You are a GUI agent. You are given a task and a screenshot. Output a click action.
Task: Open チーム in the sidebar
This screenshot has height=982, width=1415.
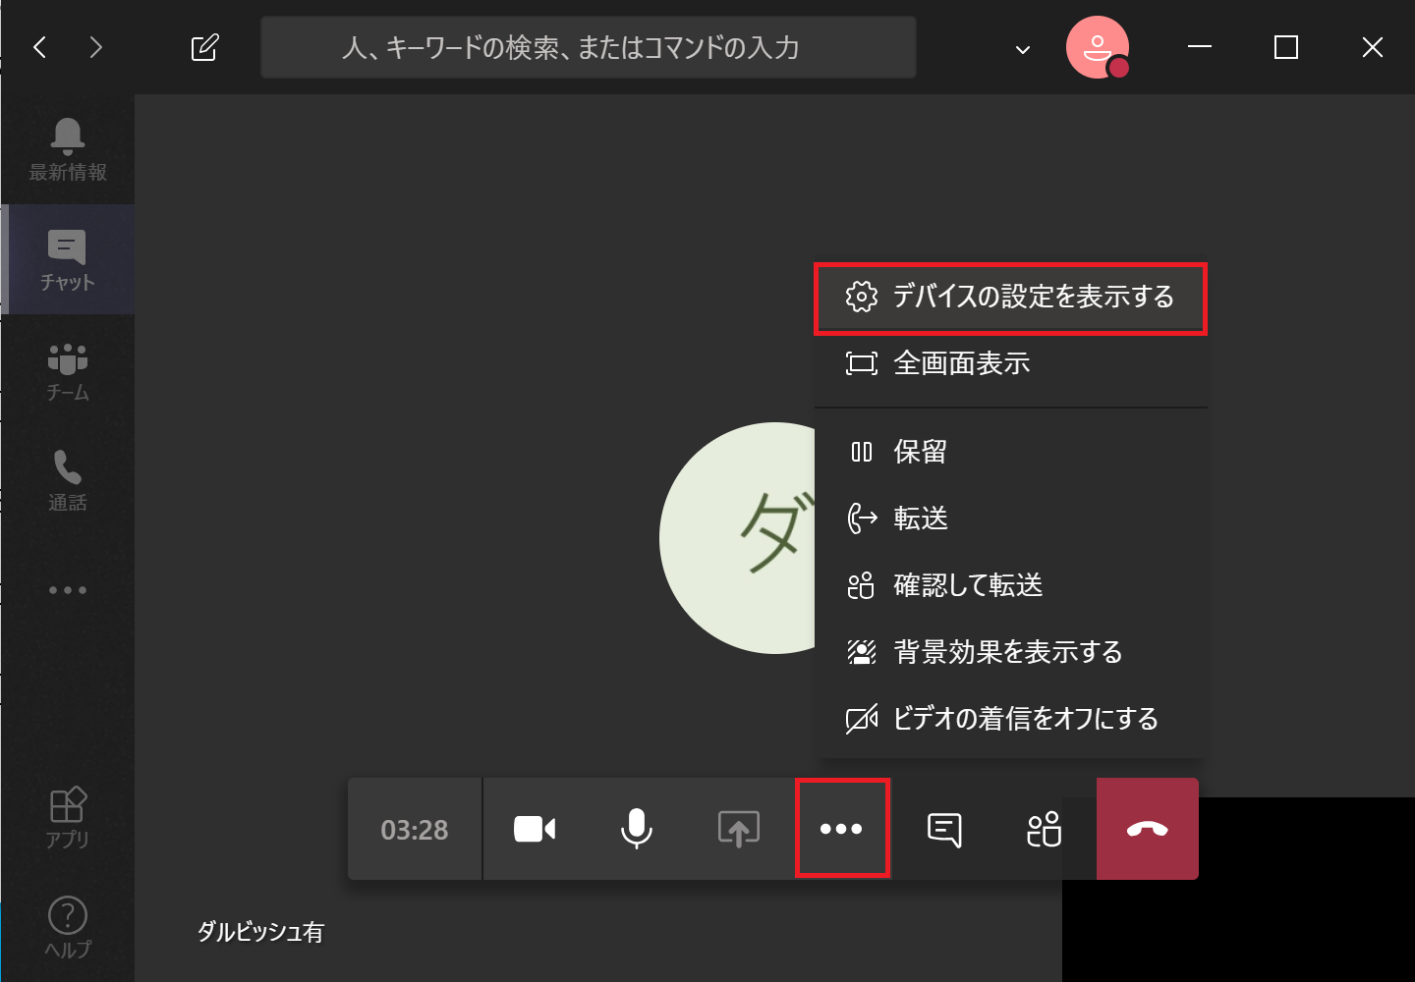(68, 371)
